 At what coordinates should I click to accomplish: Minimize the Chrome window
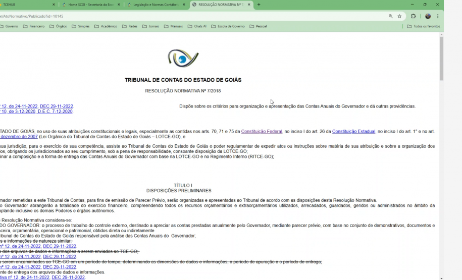(412, 5)
